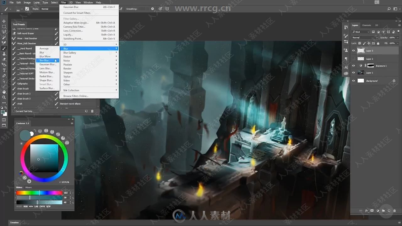This screenshot has width=402, height=226.
Task: Hide Layer 3 with eye icon
Action: 354,51
